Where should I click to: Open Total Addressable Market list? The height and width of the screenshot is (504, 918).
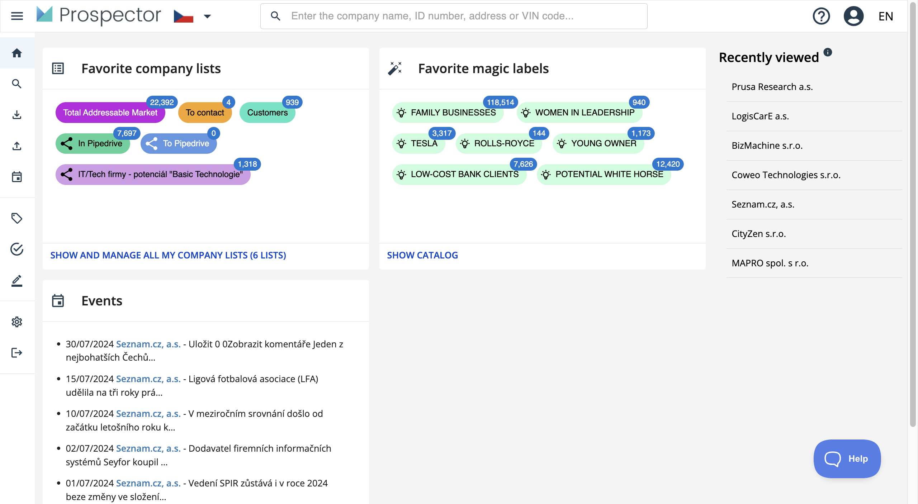(x=110, y=113)
